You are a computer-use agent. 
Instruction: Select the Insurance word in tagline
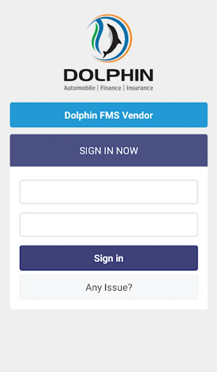click(x=140, y=88)
